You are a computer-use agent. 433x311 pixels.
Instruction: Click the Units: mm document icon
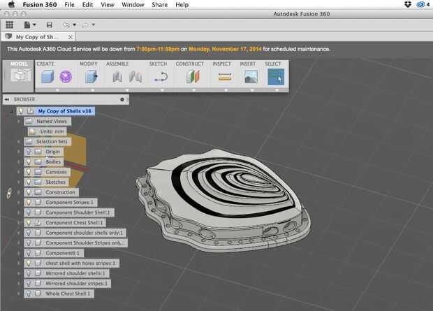coord(32,131)
